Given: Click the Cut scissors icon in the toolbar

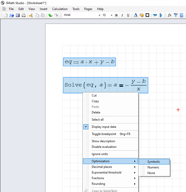Looking at the screenshot, I should [31, 15].
